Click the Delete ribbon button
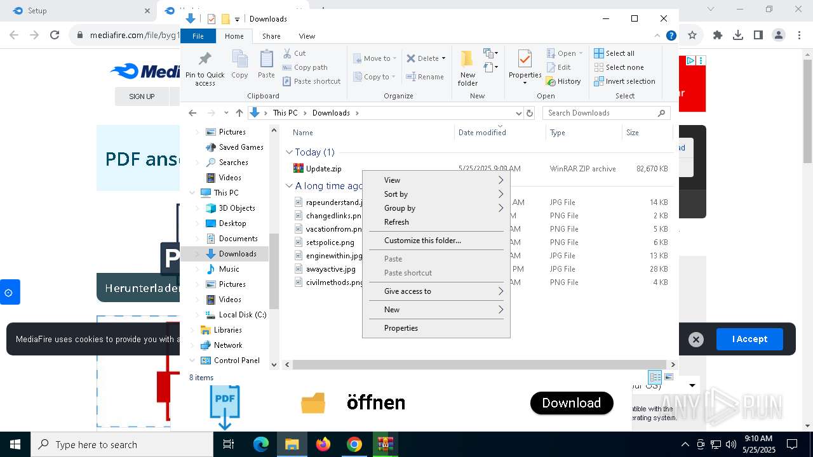 (x=426, y=58)
